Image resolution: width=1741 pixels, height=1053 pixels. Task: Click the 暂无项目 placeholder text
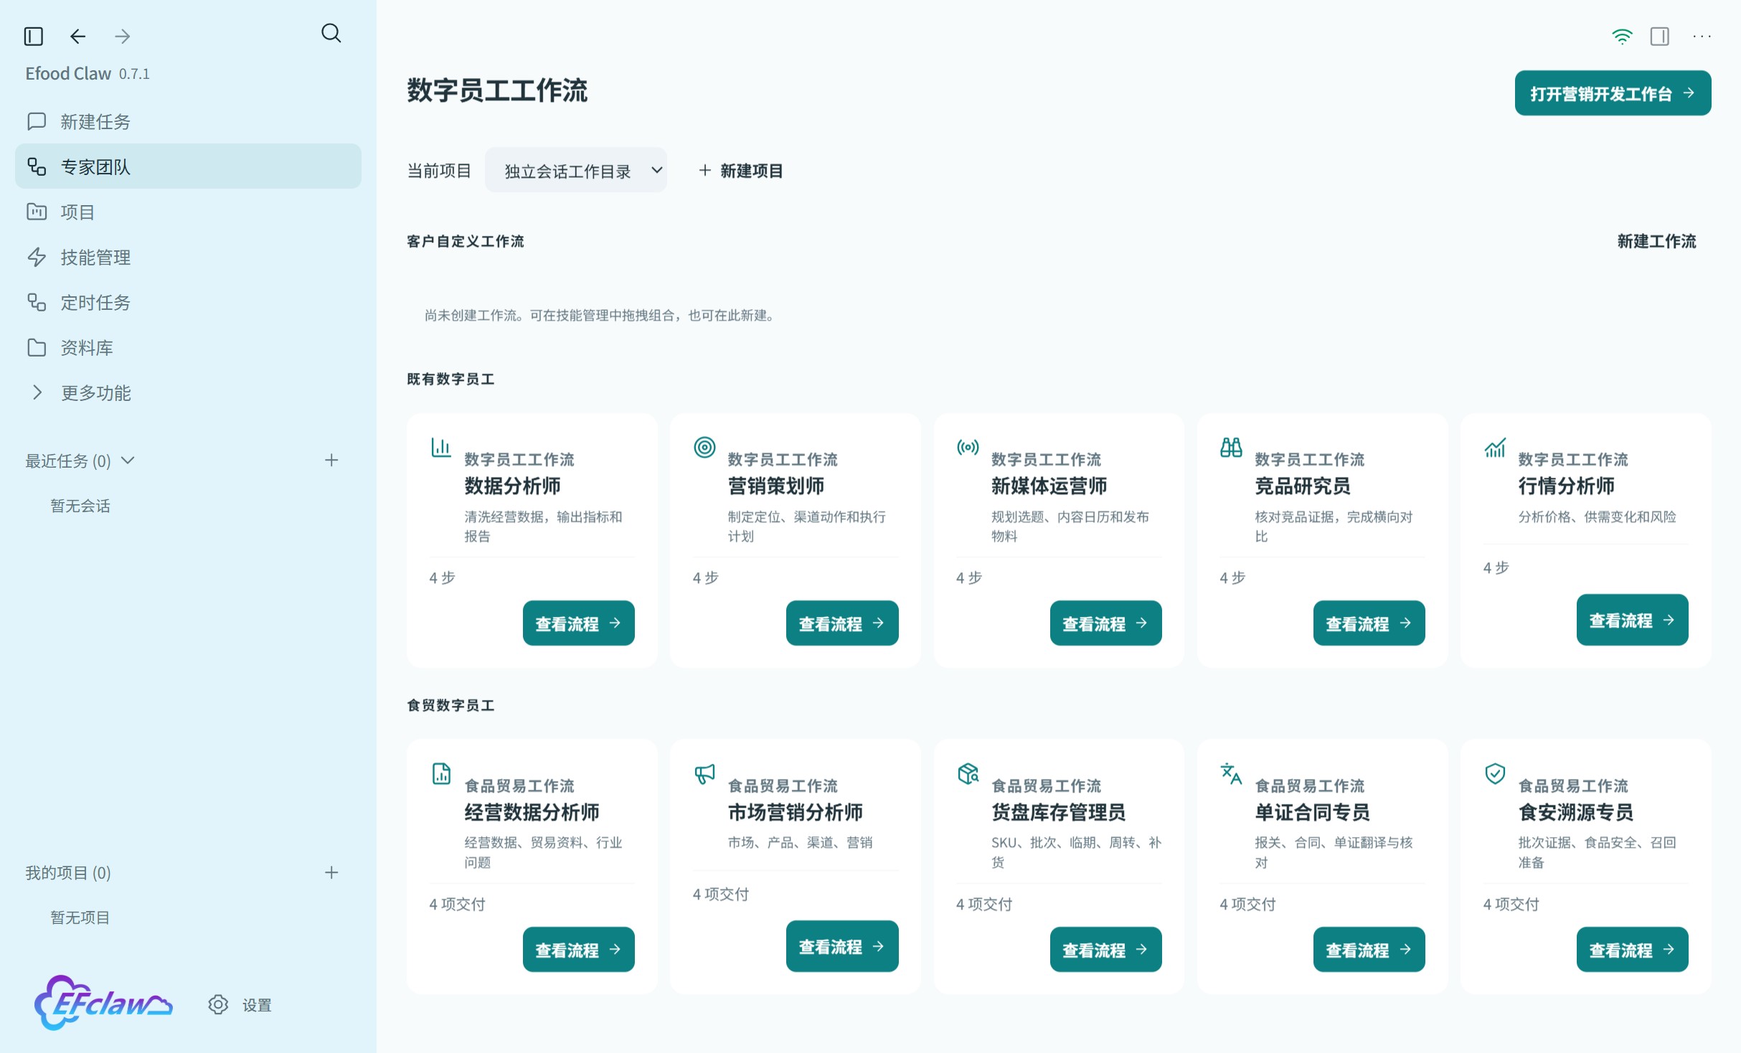pos(80,917)
